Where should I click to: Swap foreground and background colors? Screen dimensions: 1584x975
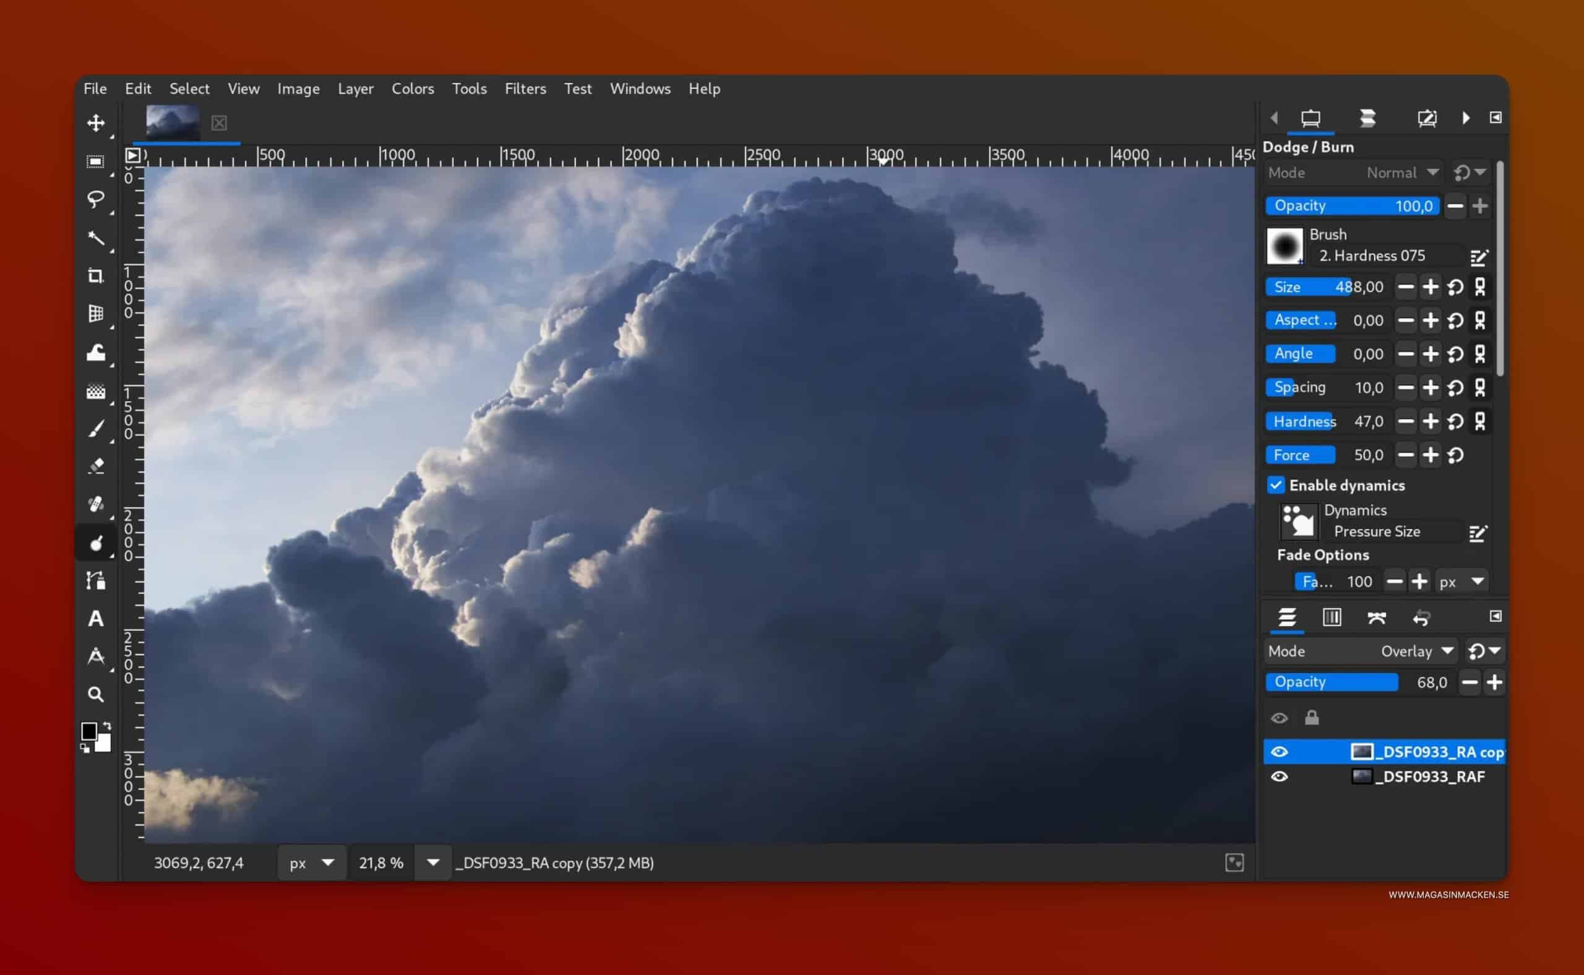pos(107,726)
